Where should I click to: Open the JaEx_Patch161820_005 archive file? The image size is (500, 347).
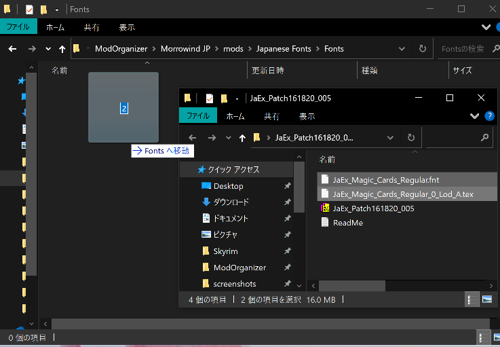(373, 208)
